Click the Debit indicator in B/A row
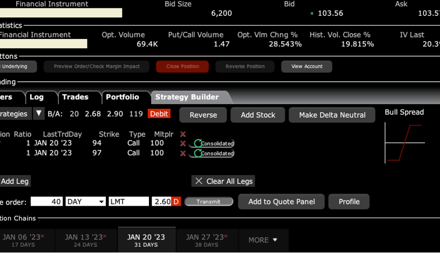This screenshot has height=253, width=440. 159,113
